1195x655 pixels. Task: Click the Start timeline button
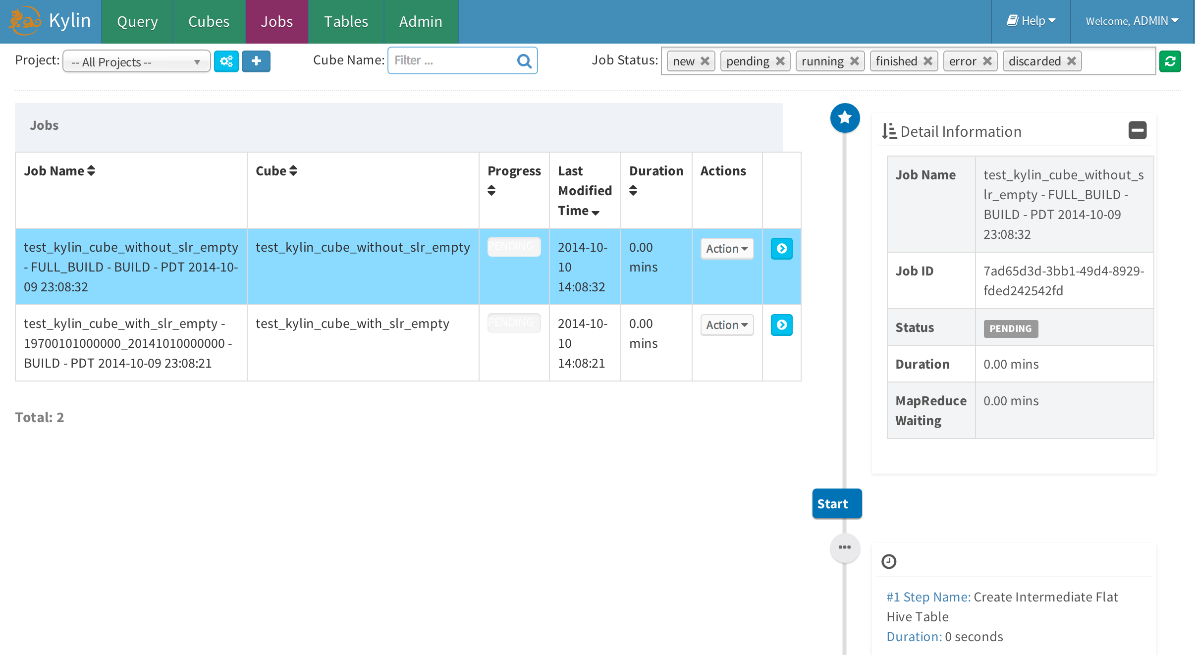837,503
